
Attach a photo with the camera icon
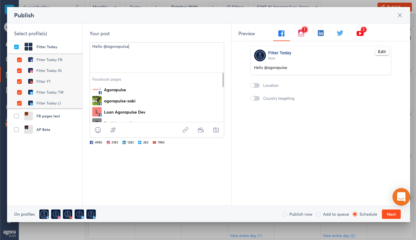pyautogui.click(x=216, y=130)
